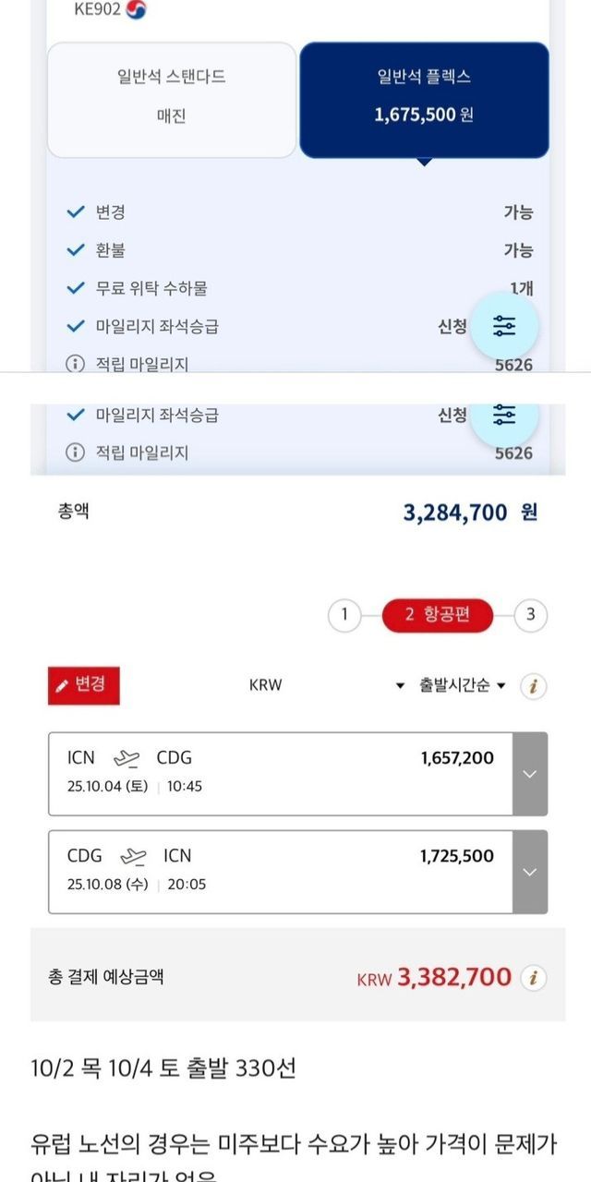Expand the CDG to ICN flight details
The image size is (591, 1182).
[529, 872]
